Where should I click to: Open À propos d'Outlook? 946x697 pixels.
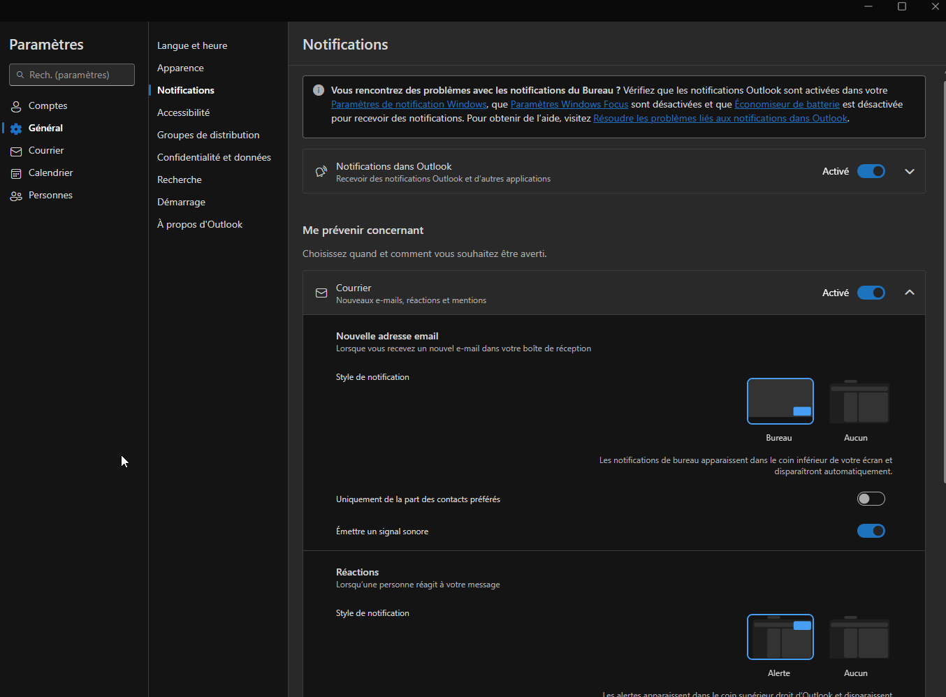pyautogui.click(x=200, y=224)
